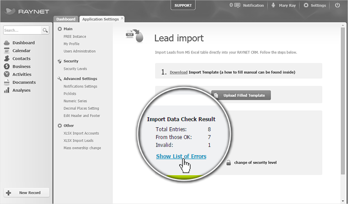
Task: Click the Settings gear icon in header
Action: (x=306, y=5)
